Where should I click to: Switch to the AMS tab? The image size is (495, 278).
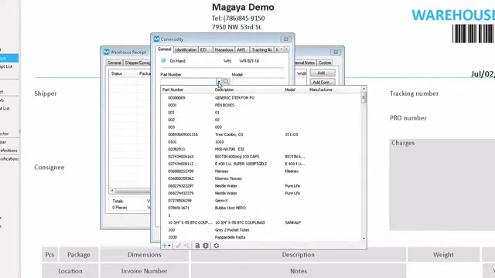point(241,49)
